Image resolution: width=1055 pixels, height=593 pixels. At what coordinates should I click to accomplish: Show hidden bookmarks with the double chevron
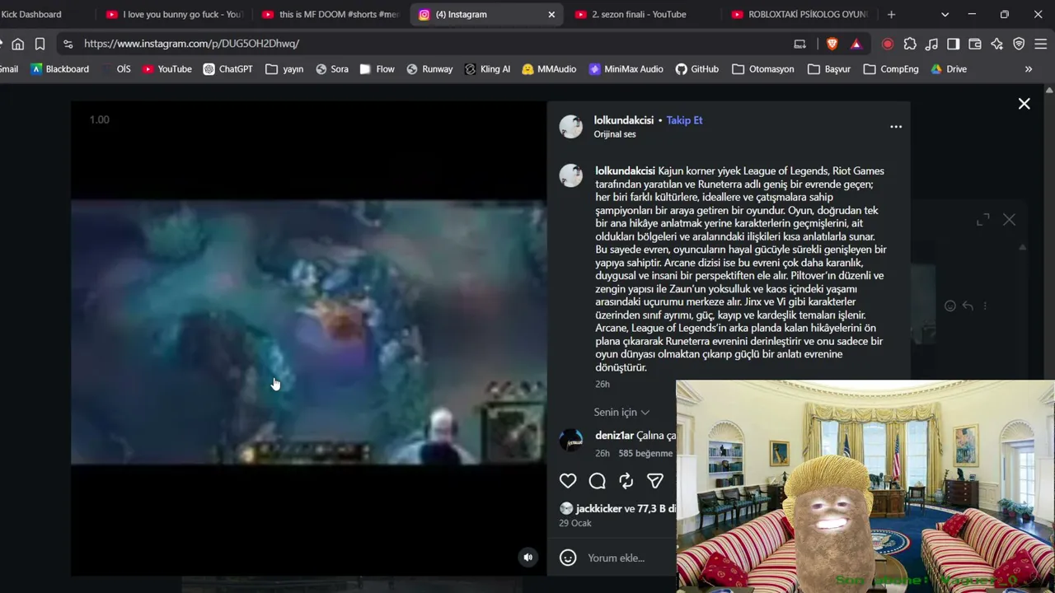tap(1028, 69)
